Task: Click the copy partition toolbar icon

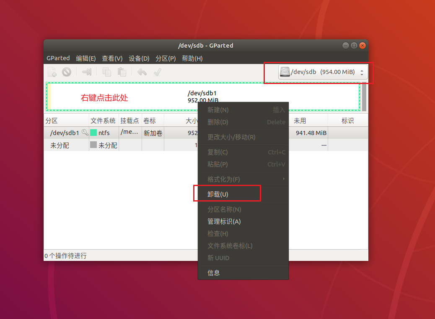Action: pos(107,72)
